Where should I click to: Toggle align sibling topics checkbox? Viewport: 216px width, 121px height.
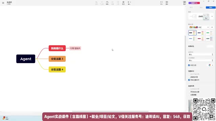coord(189,80)
